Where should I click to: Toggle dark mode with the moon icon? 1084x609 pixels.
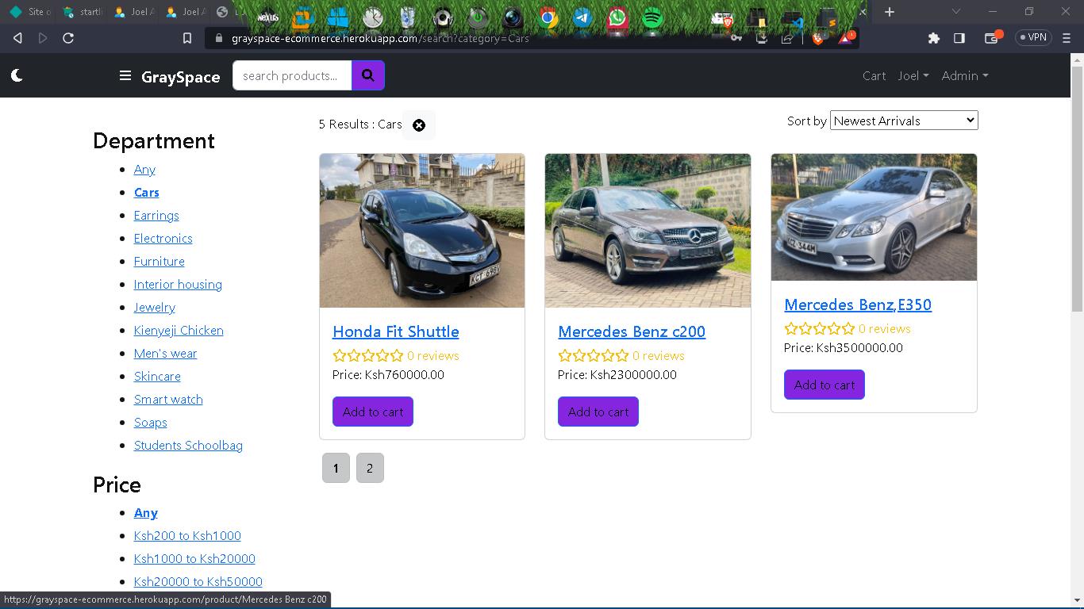click(x=17, y=75)
